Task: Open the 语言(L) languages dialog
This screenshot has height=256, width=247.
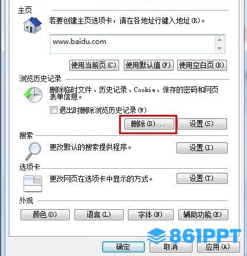Action: pos(99,215)
